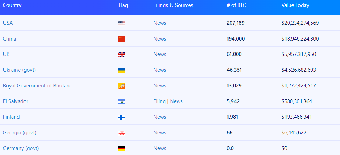Click the Finland flag icon

[122, 117]
